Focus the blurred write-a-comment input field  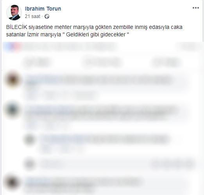pos(117,164)
